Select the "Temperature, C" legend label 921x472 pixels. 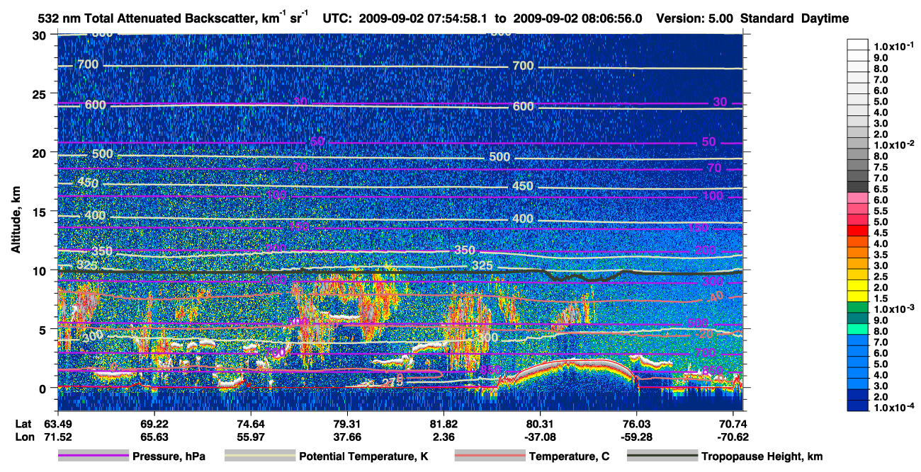(x=569, y=456)
